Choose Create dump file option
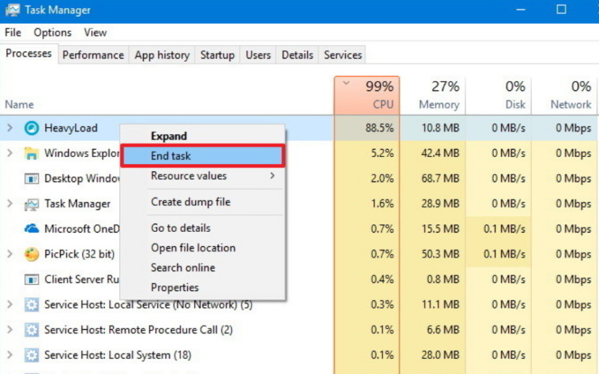The image size is (599, 374). click(x=191, y=202)
